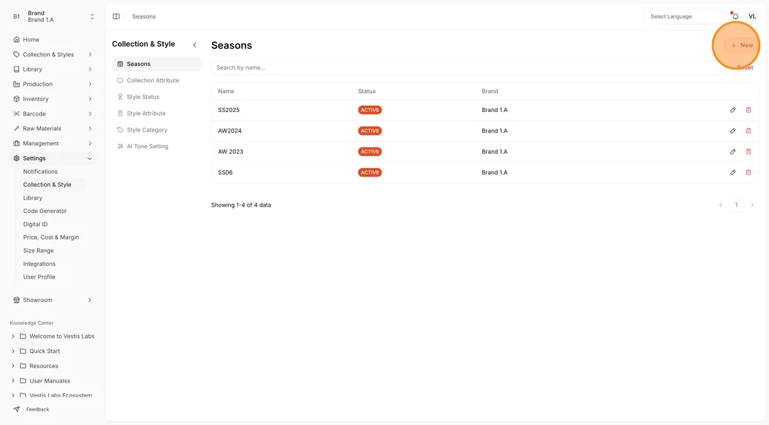The height and width of the screenshot is (425, 769).
Task: Click the edit pencil for SS2025
Action: point(733,110)
